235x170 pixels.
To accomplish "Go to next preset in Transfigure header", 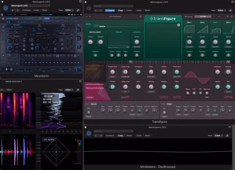I will (x=101, y=10).
